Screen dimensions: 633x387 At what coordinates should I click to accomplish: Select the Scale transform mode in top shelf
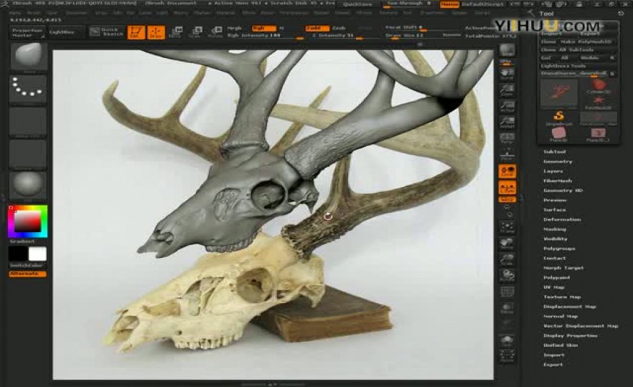point(195,32)
